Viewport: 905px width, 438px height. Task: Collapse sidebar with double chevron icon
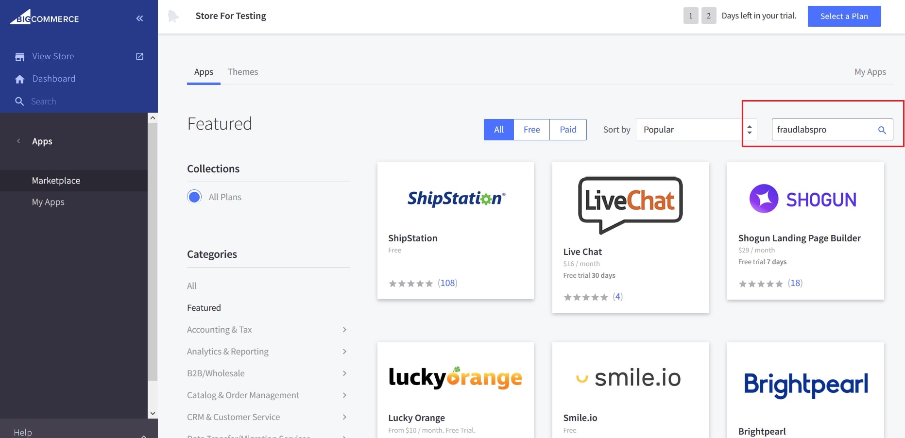coord(139,18)
